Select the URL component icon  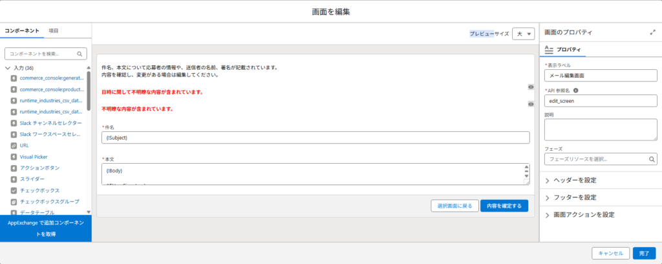pyautogui.click(x=14, y=146)
